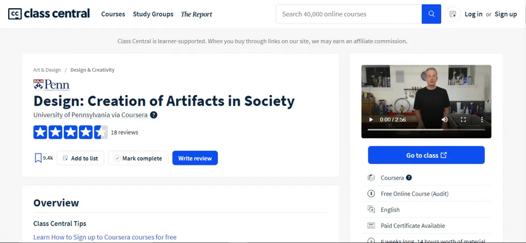
Task: Click the blue search magnifier button
Action: (x=431, y=14)
